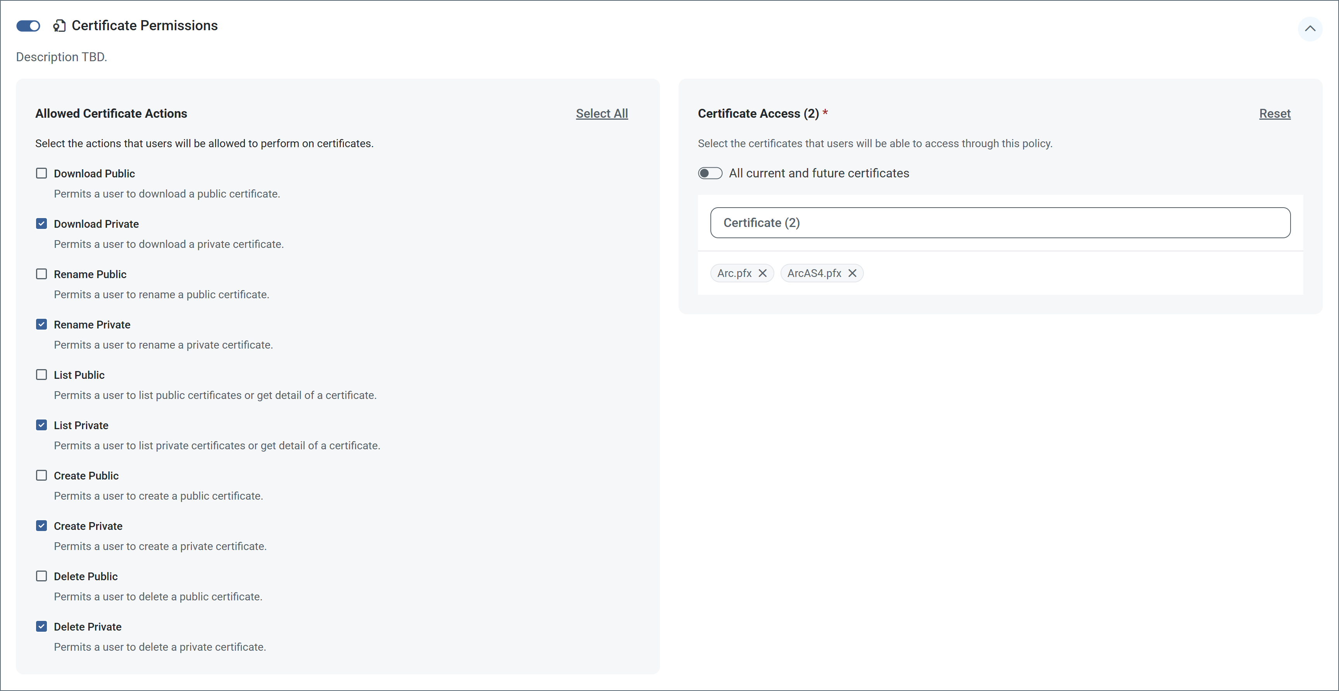This screenshot has height=691, width=1339.
Task: Uncheck the Create Private checkbox
Action: pyautogui.click(x=41, y=526)
